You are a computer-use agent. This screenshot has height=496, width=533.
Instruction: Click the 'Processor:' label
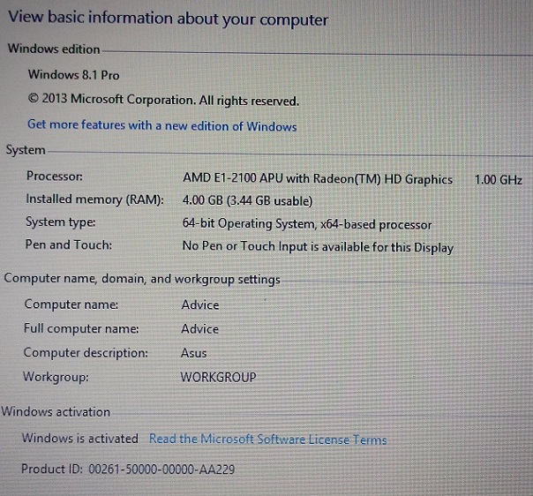55,177
